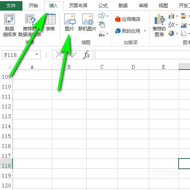
Task: Select row 118 header
Action: [6, 164]
